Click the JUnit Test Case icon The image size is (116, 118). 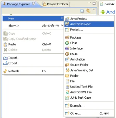click(67, 98)
